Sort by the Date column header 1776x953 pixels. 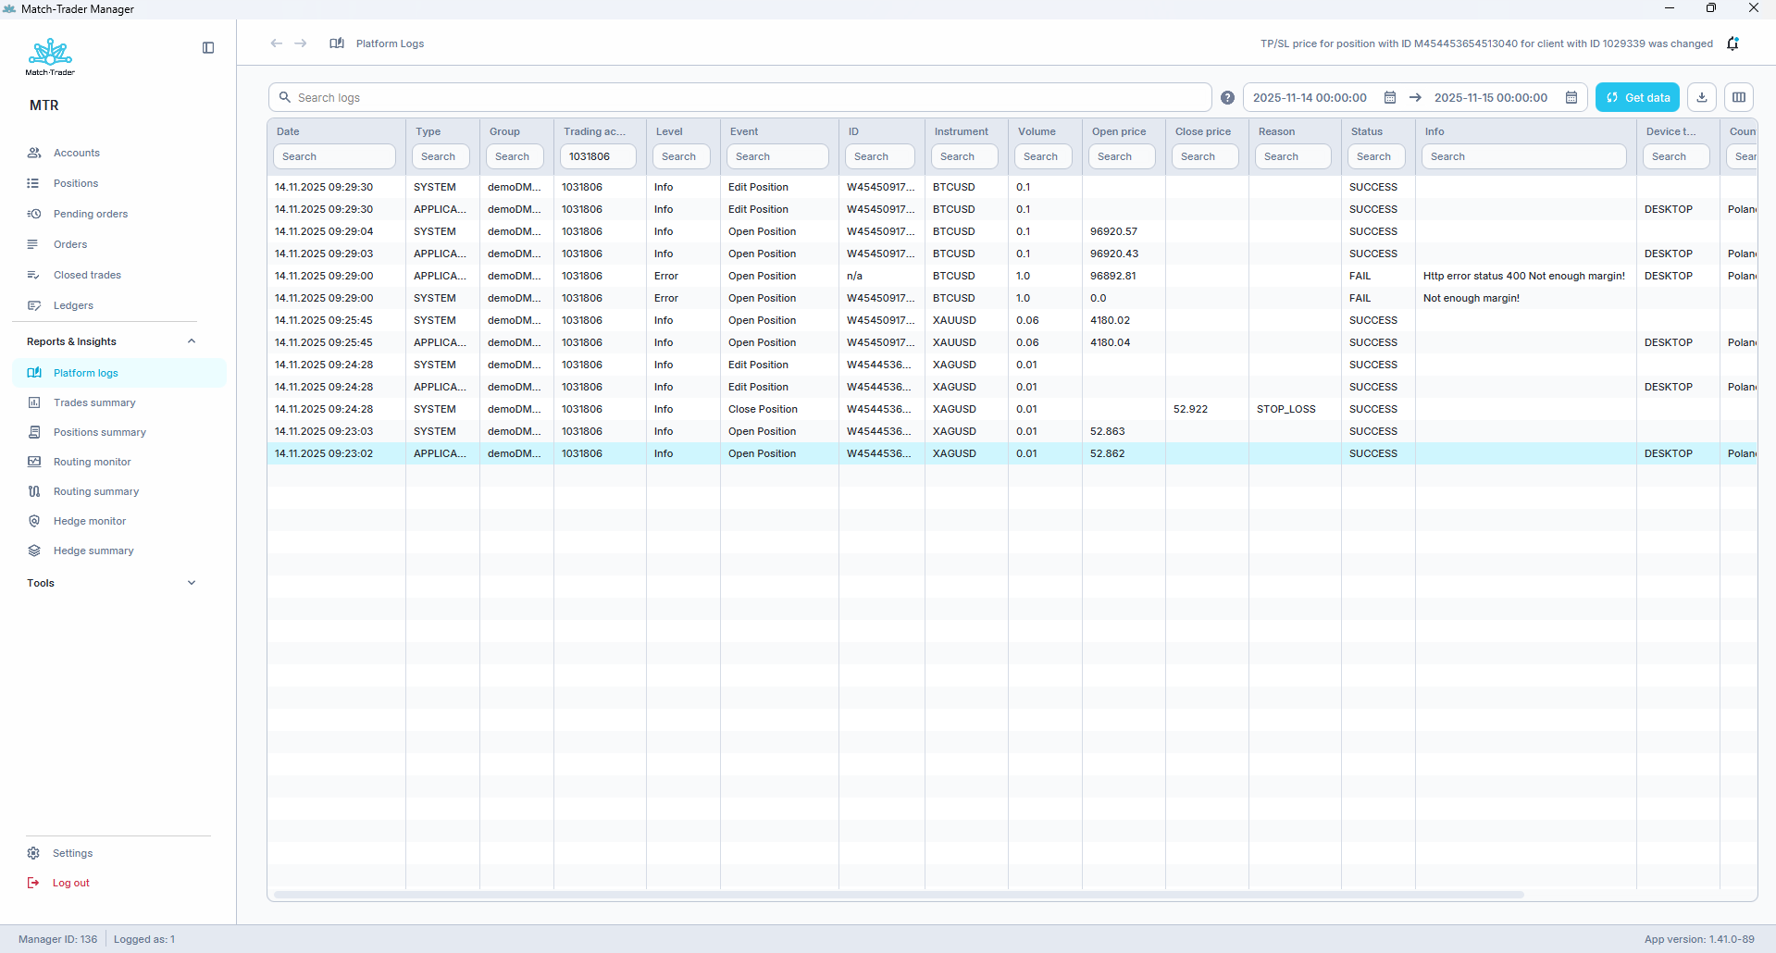289,131
